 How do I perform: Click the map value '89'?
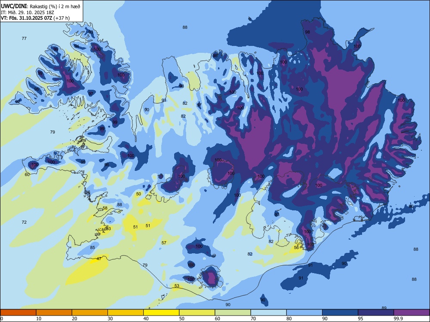point(384,308)
